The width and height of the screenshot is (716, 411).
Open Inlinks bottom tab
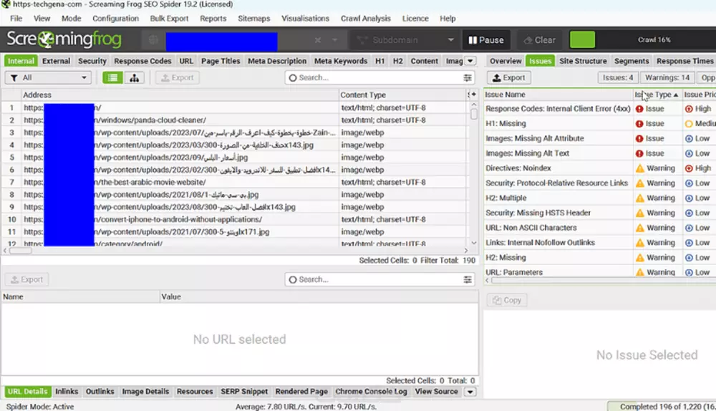tap(67, 392)
